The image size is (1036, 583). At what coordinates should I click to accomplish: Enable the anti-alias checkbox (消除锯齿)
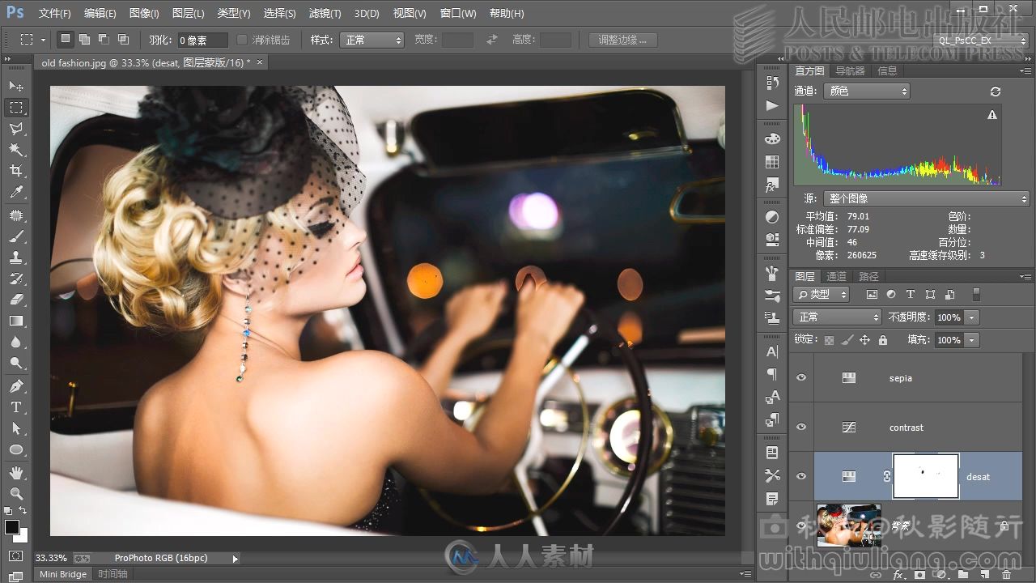point(242,40)
